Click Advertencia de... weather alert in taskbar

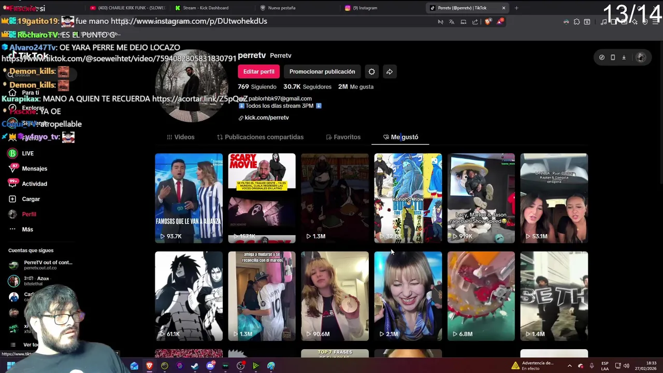coord(532,366)
